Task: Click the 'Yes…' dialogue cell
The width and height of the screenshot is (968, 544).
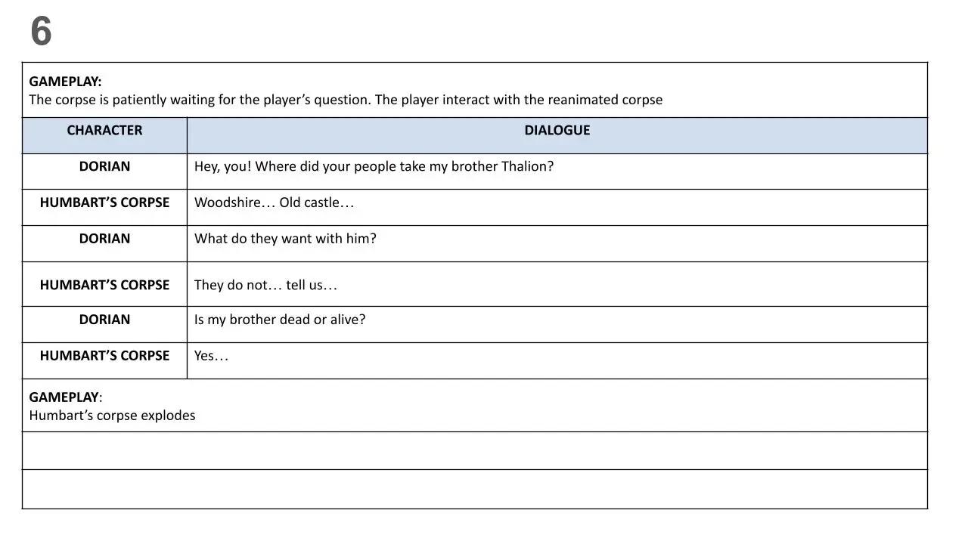Action: 211,356
